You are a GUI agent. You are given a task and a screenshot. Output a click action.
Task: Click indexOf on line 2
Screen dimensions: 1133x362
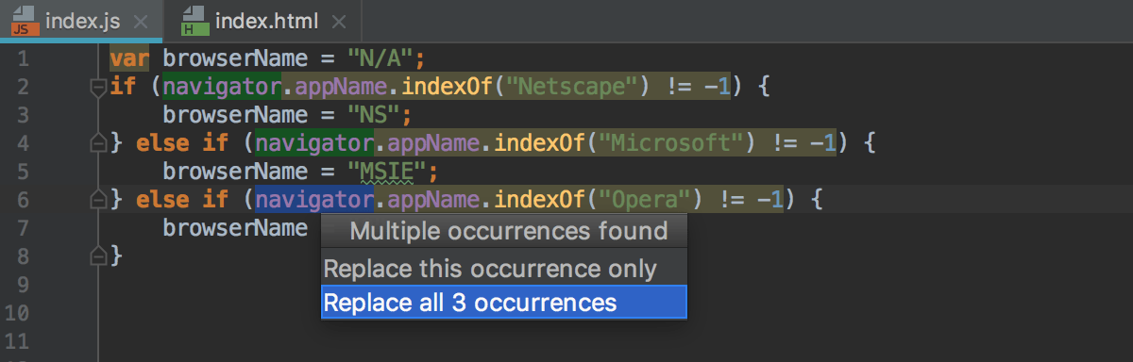(x=448, y=88)
